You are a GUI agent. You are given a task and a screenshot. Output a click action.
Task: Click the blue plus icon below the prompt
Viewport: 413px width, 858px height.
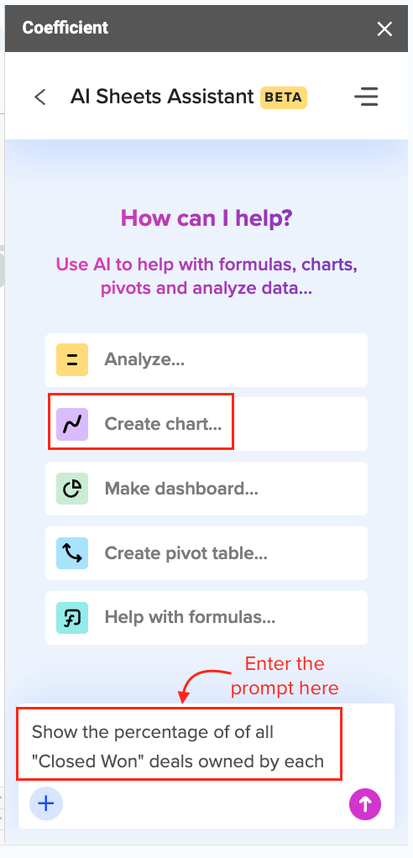(46, 803)
